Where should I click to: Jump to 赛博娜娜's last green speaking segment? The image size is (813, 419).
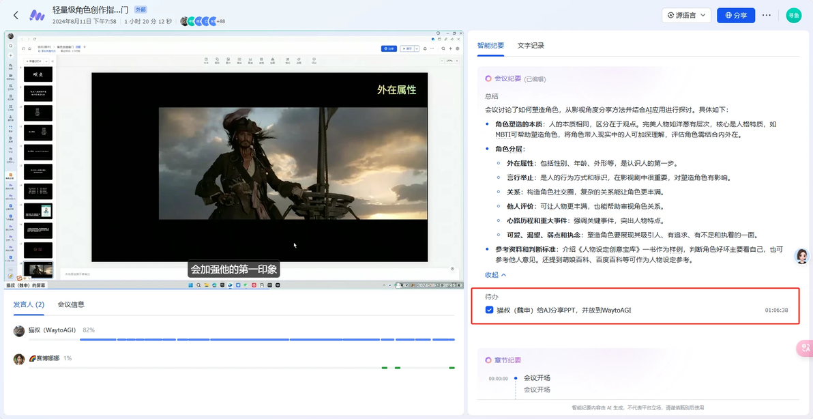[x=452, y=368]
